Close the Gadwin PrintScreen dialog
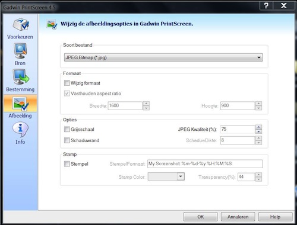This screenshot has height=225, width=297. click(x=283, y=6)
